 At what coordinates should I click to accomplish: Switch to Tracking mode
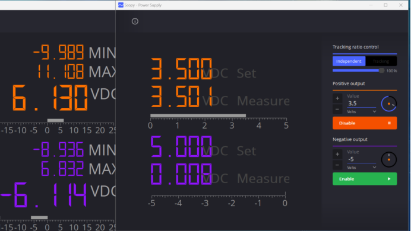pyautogui.click(x=381, y=61)
